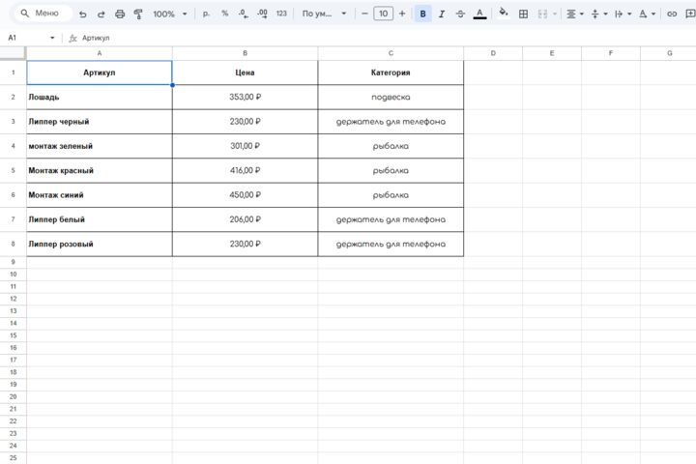Click the merge cells icon

(542, 14)
